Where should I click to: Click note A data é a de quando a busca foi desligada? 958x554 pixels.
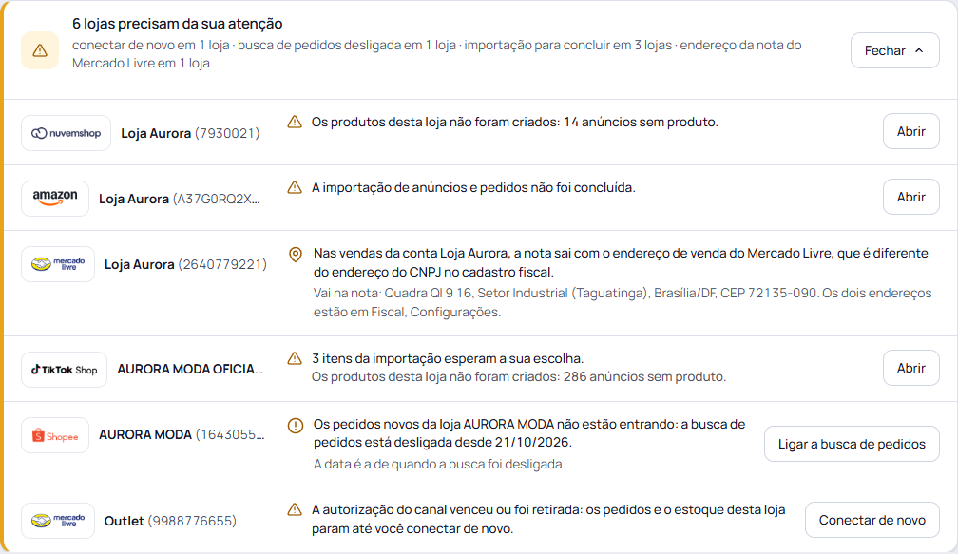click(439, 465)
